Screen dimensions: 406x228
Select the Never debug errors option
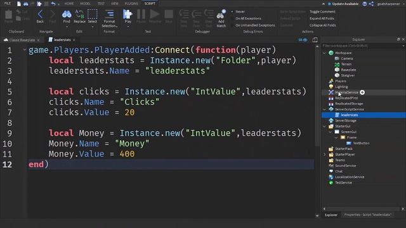pyautogui.click(x=240, y=11)
